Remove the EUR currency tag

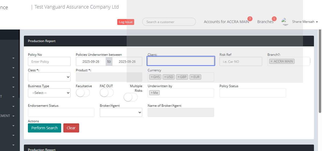pyautogui.click(x=192, y=77)
